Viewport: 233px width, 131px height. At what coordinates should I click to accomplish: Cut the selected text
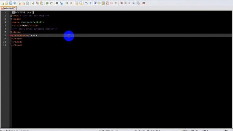tap(33, 3)
